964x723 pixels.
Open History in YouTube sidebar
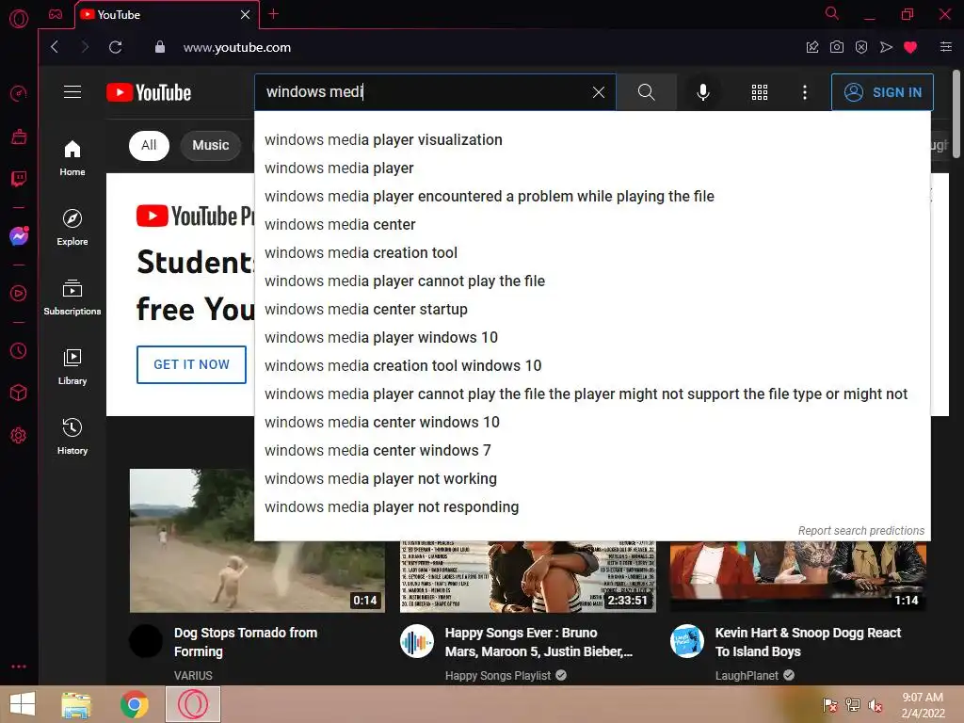72,437
